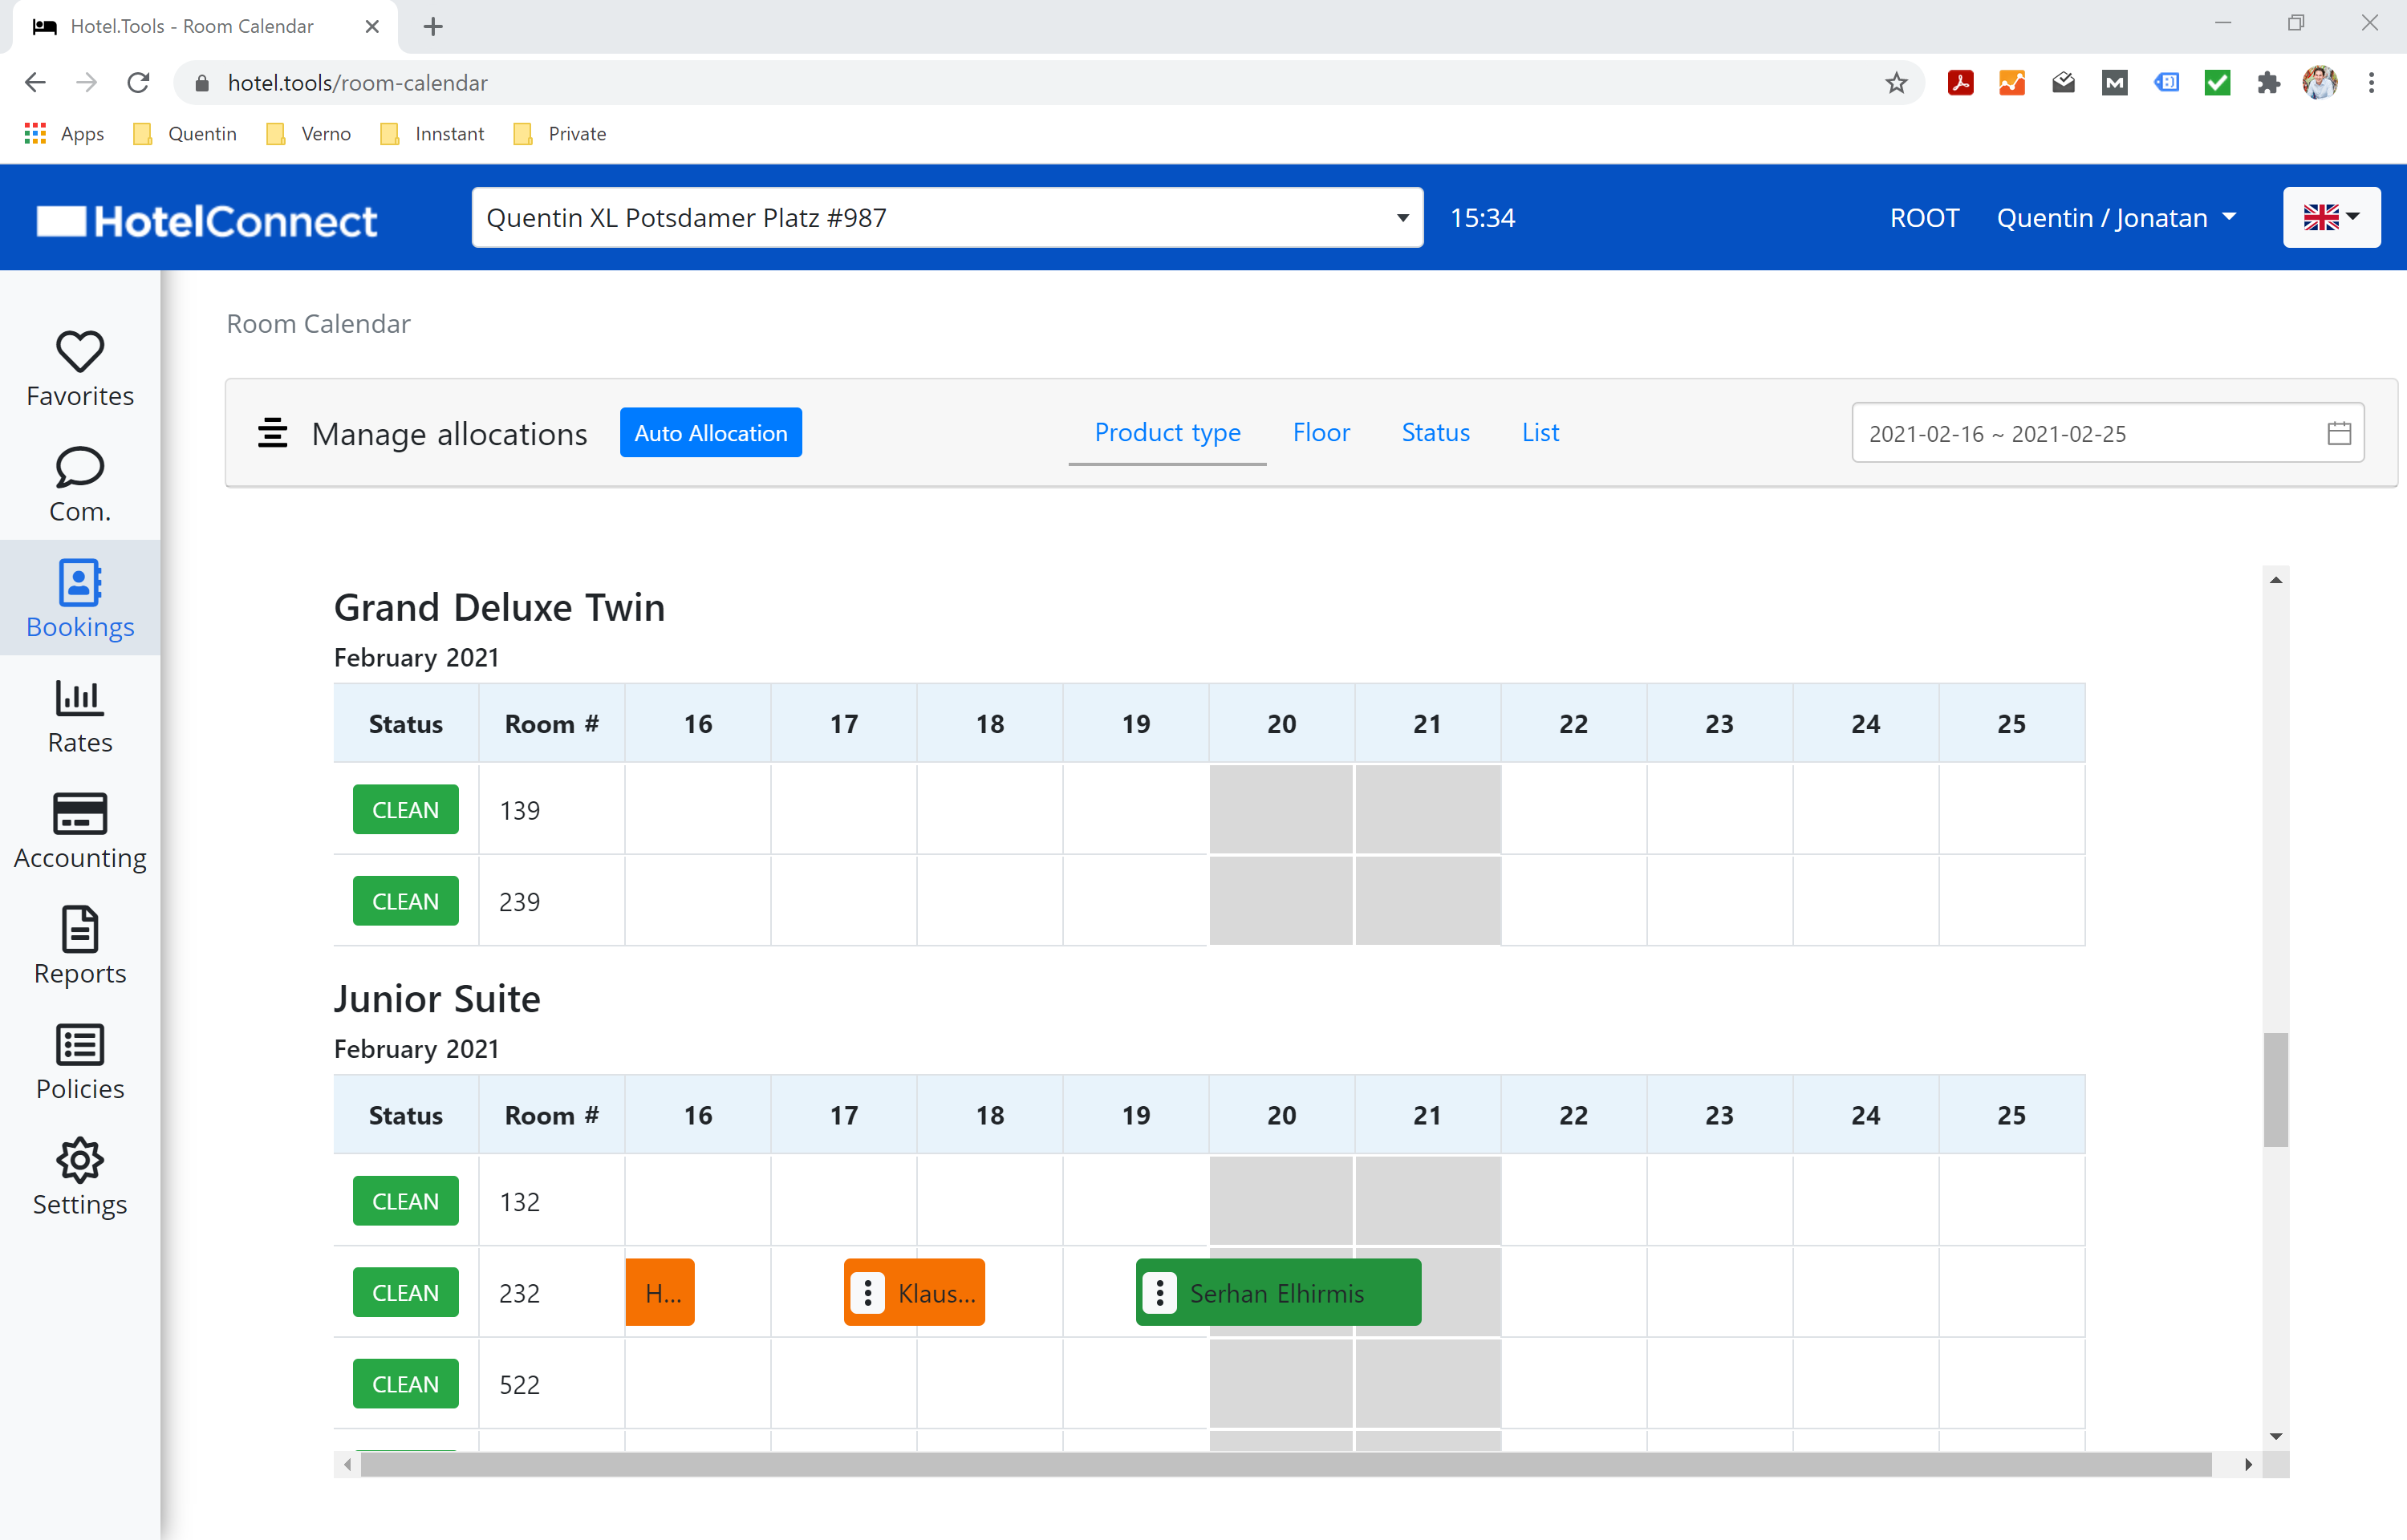
Task: Click the Auto Allocation button
Action: pos(710,432)
